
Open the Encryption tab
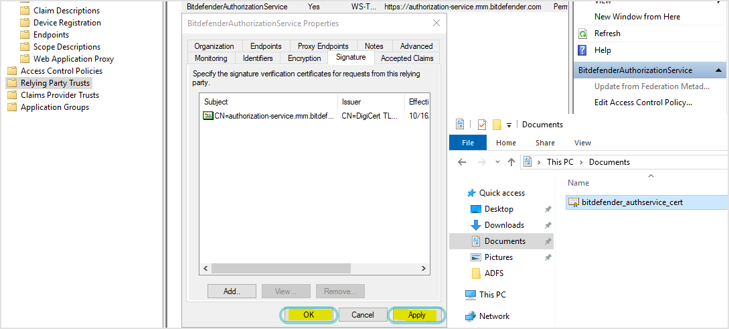coord(304,58)
